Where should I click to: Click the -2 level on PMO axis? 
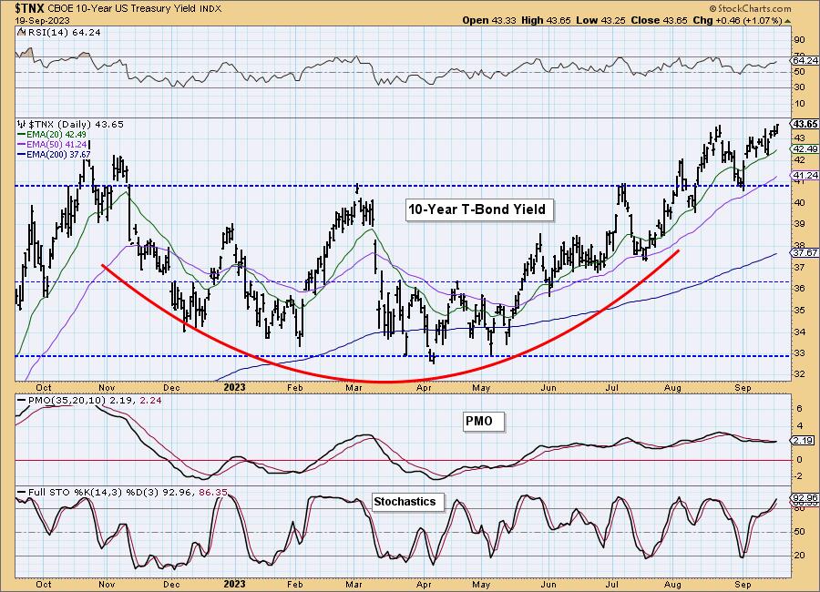coord(798,476)
